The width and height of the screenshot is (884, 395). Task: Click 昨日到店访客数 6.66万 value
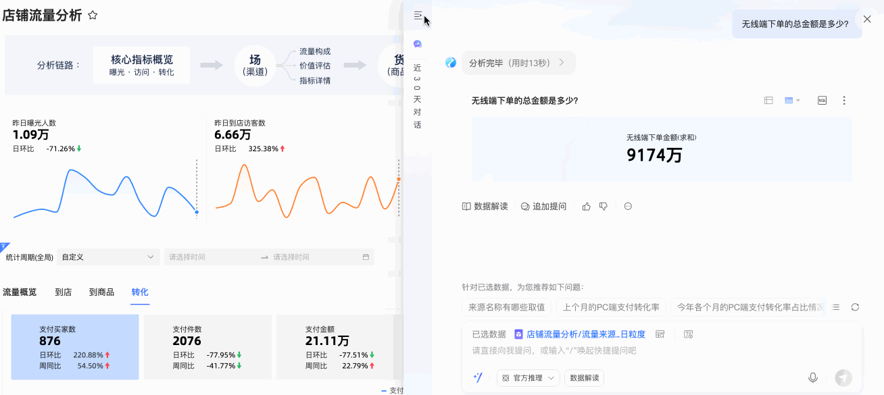click(232, 135)
